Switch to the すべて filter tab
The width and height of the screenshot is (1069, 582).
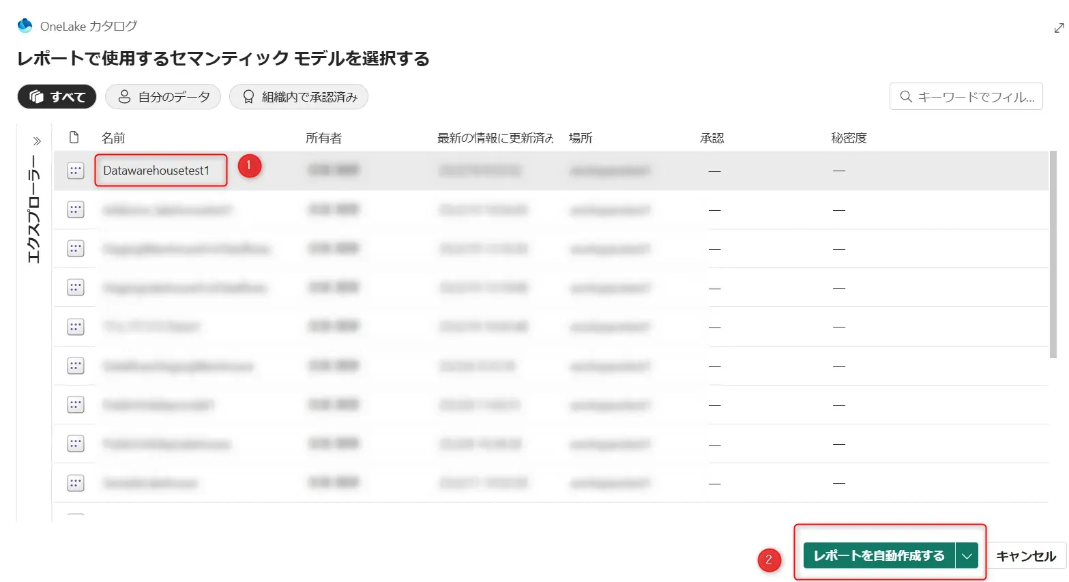coord(57,96)
